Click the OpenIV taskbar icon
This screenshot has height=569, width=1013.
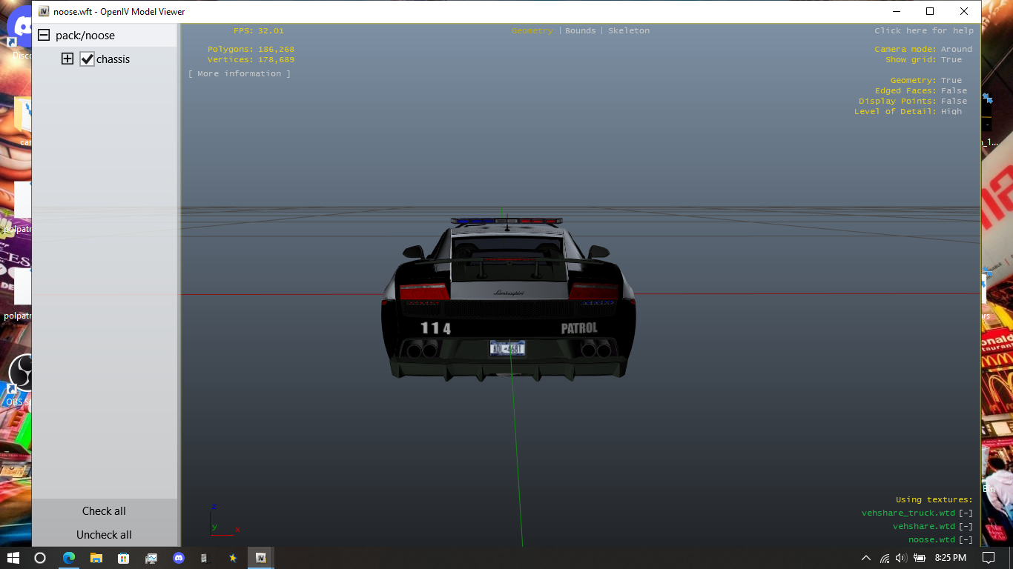pyautogui.click(x=260, y=558)
